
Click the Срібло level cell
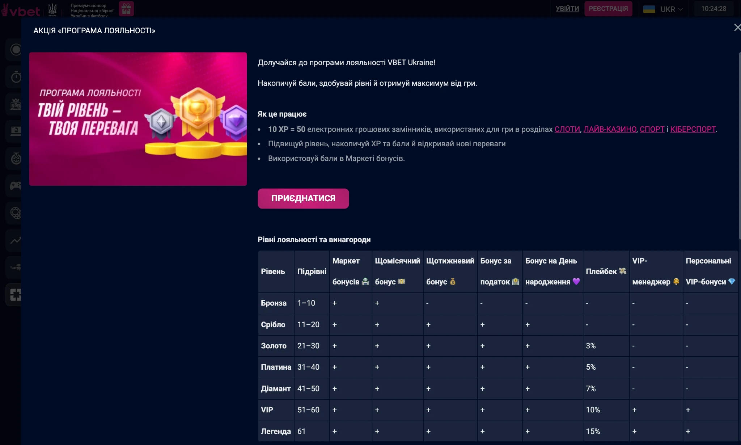(x=276, y=324)
